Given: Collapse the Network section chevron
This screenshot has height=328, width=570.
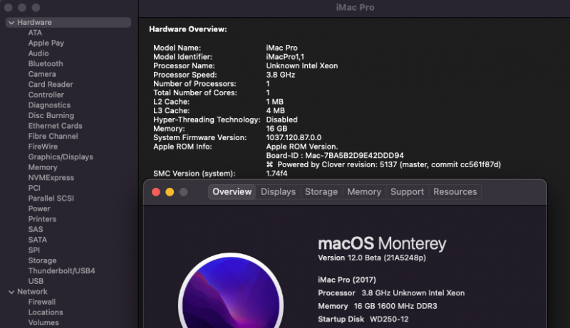Looking at the screenshot, I should click(x=11, y=292).
